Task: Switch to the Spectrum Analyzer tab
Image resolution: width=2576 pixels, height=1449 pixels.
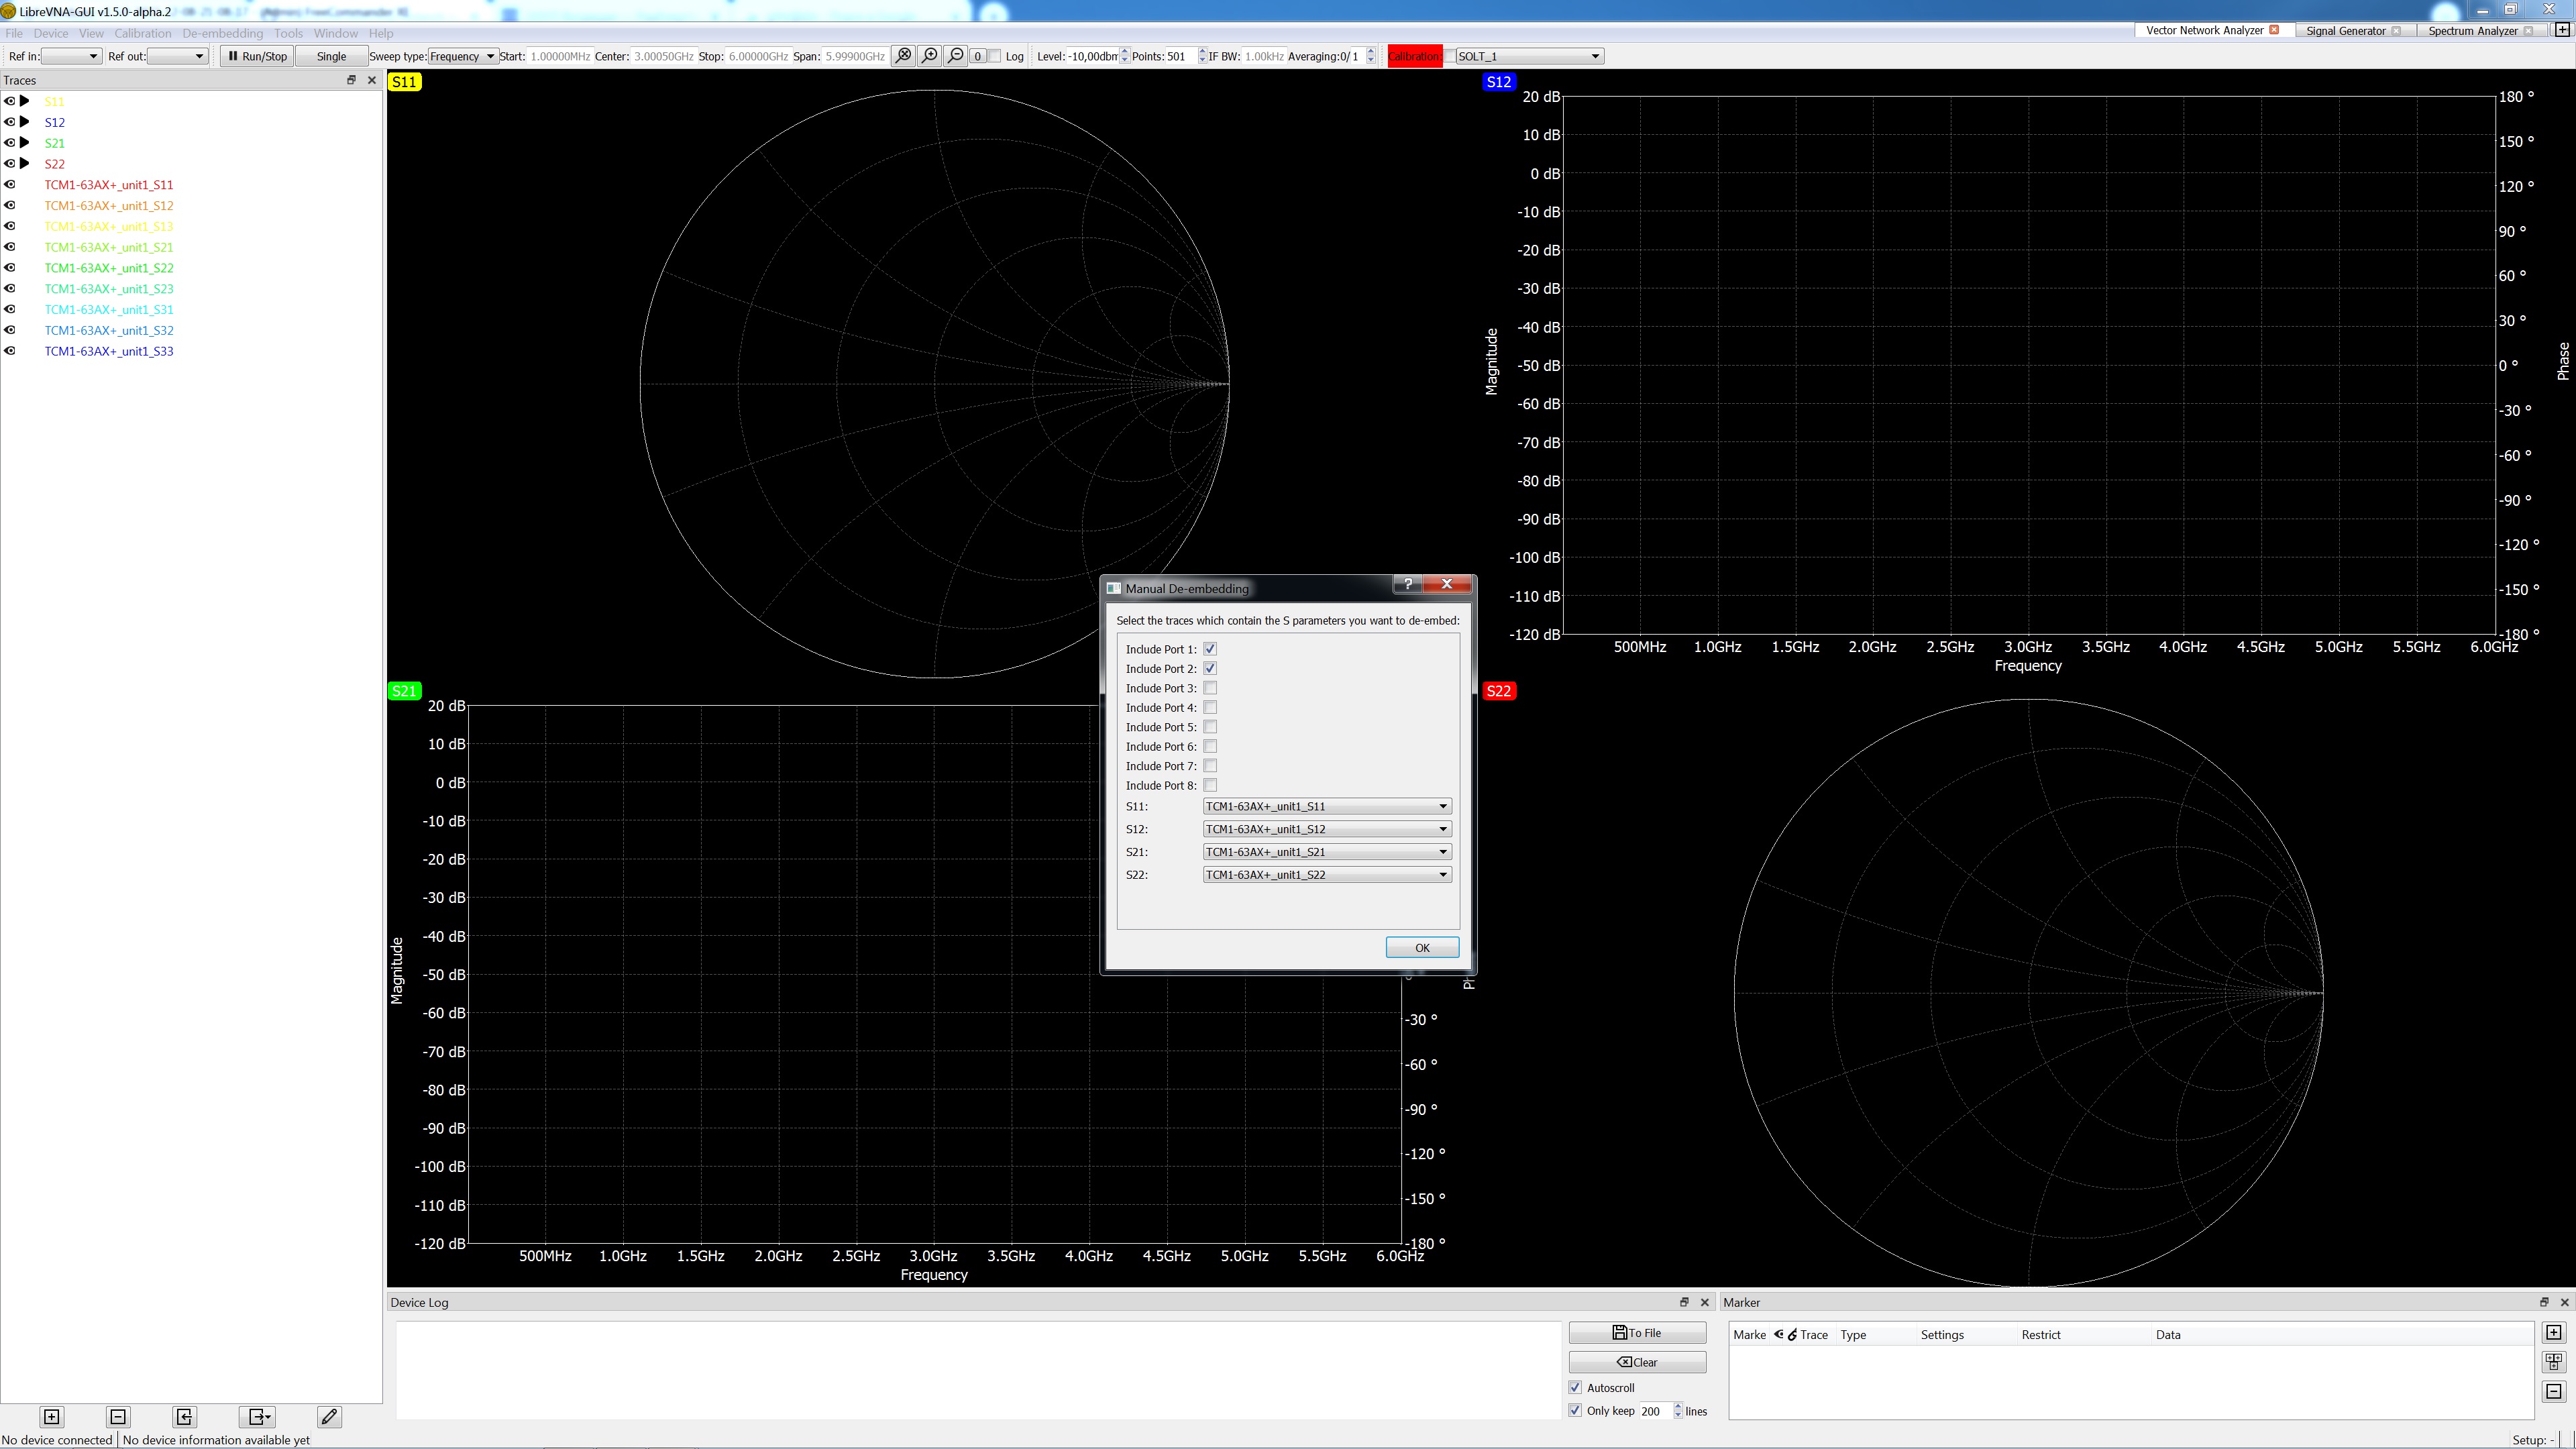Action: click(2472, 30)
